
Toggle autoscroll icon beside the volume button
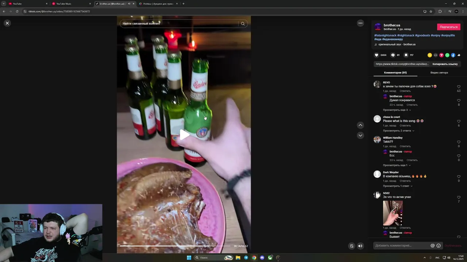tap(351, 246)
